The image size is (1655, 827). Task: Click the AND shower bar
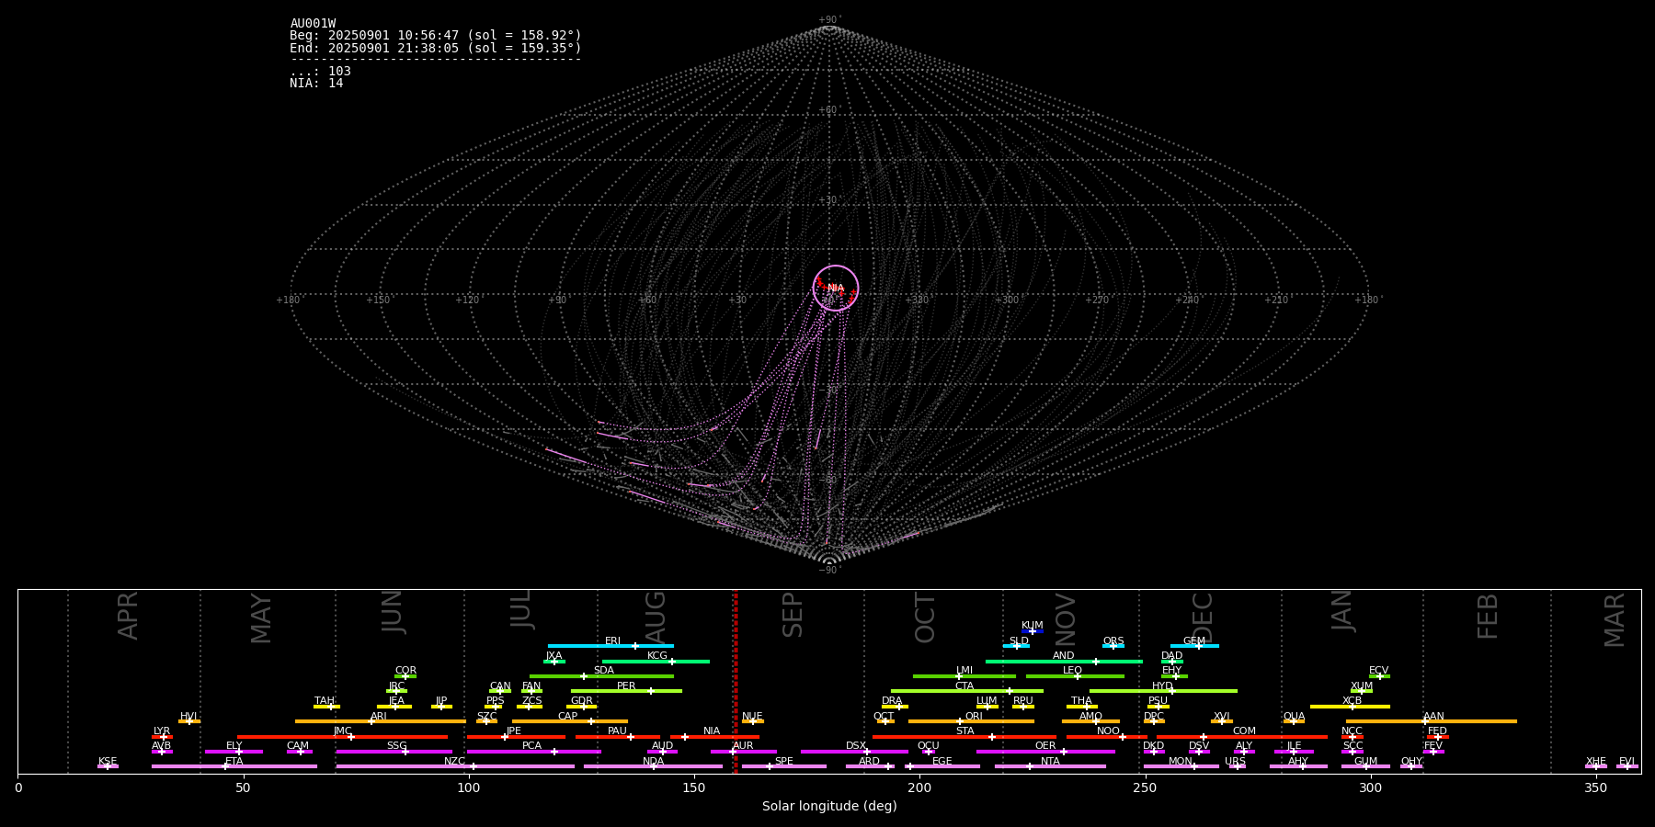tap(1064, 662)
